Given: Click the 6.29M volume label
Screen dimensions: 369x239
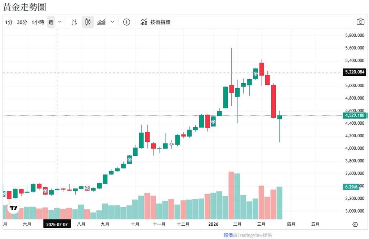Looking at the screenshot, I should click(351, 187).
